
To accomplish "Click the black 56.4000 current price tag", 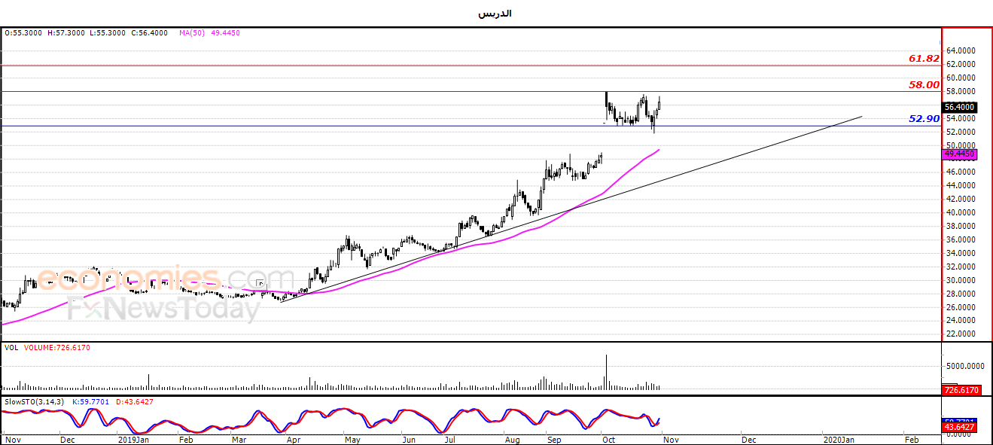I will (960, 108).
